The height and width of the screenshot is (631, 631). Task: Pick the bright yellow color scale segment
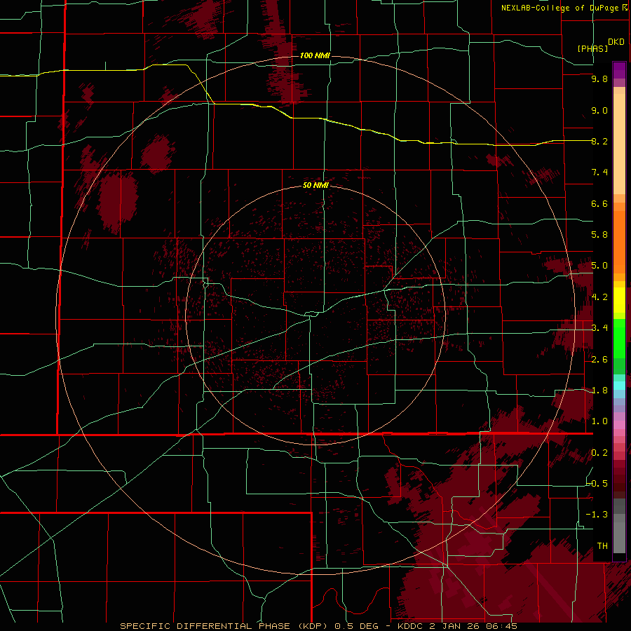coord(619,300)
